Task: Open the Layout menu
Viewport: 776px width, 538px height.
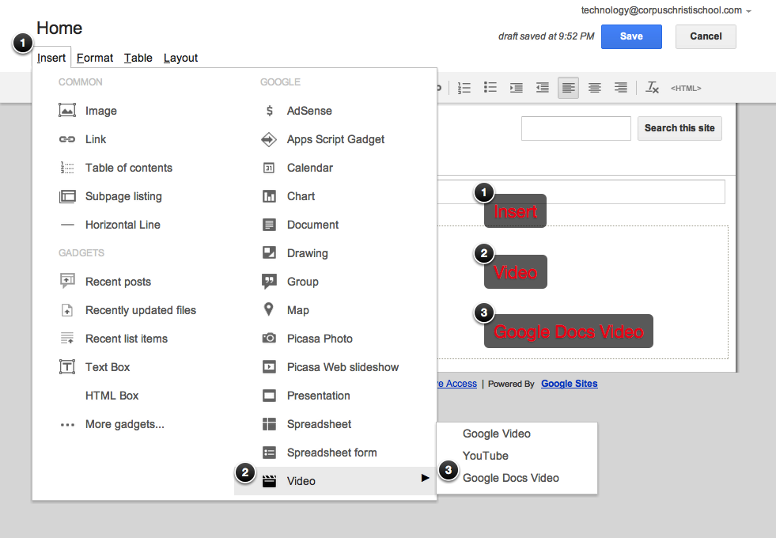Action: pyautogui.click(x=180, y=58)
